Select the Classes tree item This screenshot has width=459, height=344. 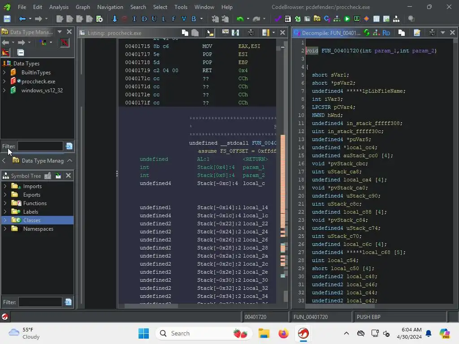pos(38,220)
